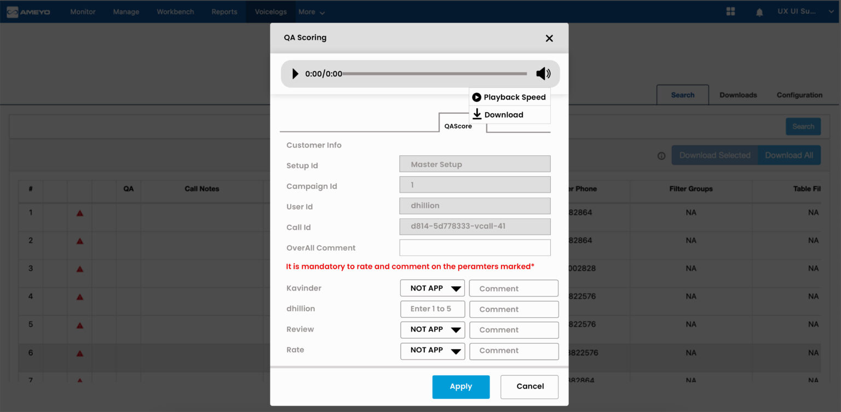Viewport: 841px width, 412px height.
Task: Select the Playback Speed option
Action: (509, 97)
